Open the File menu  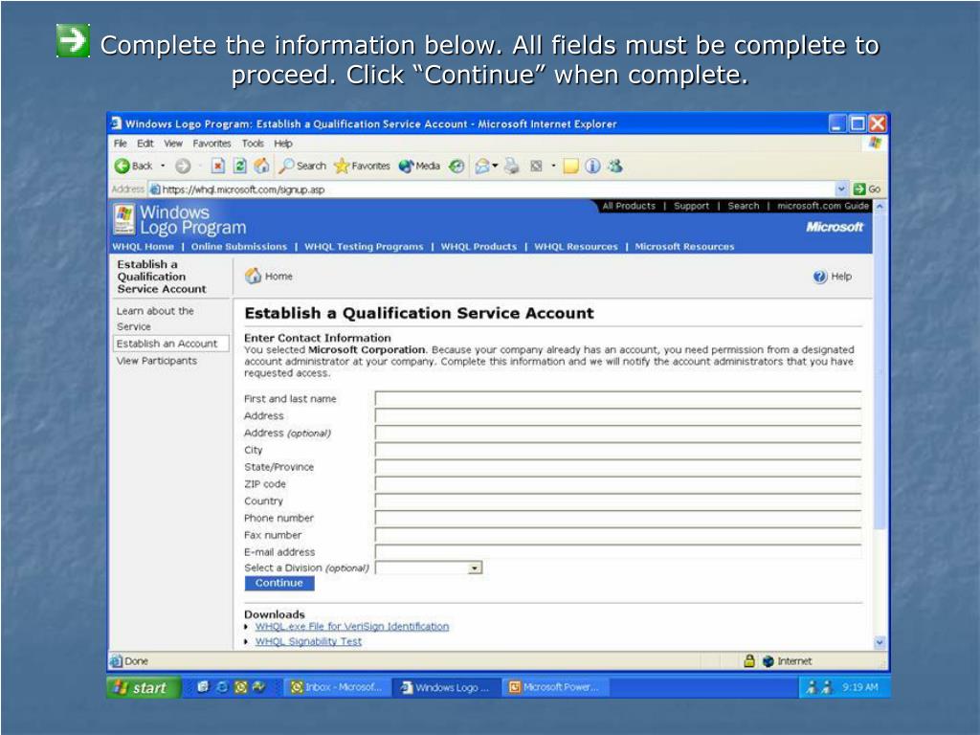pyautogui.click(x=121, y=144)
